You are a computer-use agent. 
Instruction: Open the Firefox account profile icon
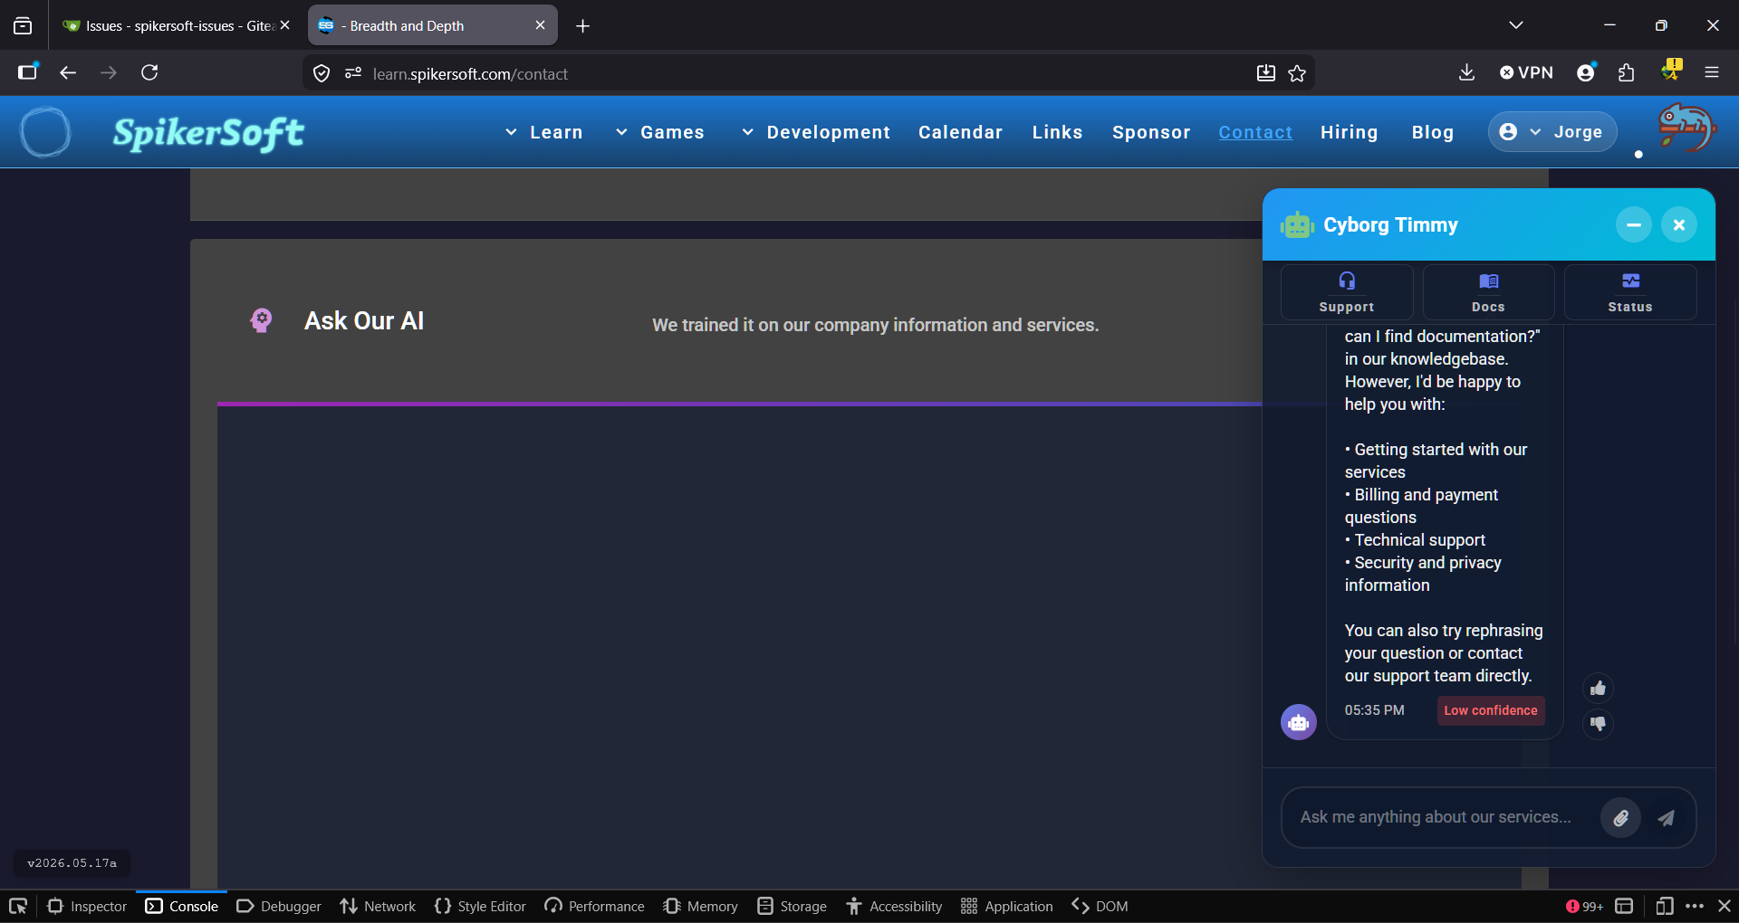pyautogui.click(x=1586, y=72)
